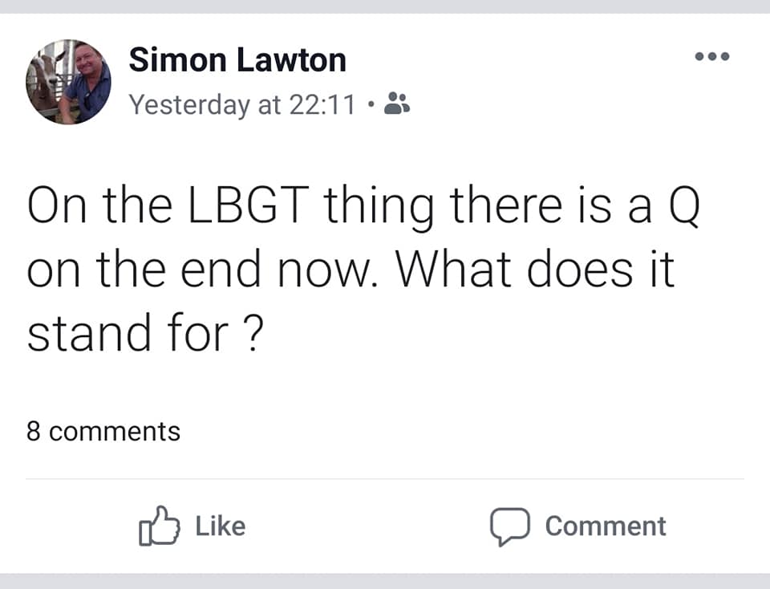Click the 'What does it' line of post
This screenshot has width=770, height=589.
coord(535,269)
